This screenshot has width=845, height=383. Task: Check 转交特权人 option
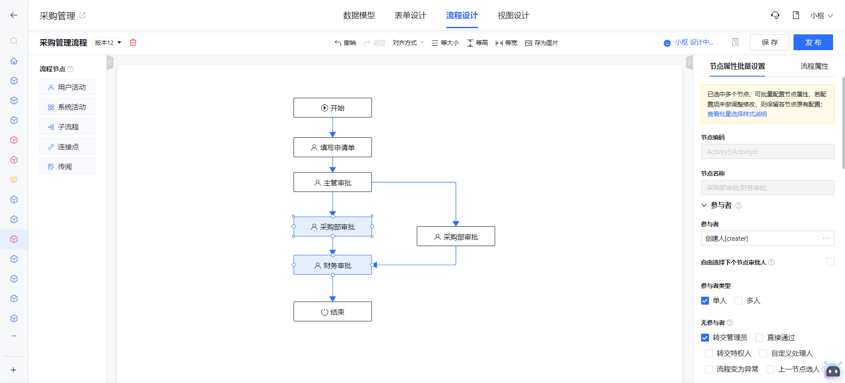click(709, 354)
